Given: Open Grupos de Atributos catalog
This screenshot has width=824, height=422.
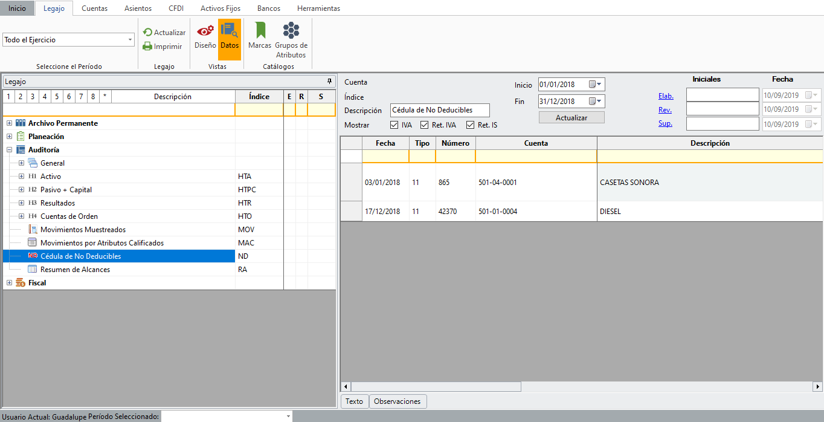Looking at the screenshot, I should [x=291, y=39].
